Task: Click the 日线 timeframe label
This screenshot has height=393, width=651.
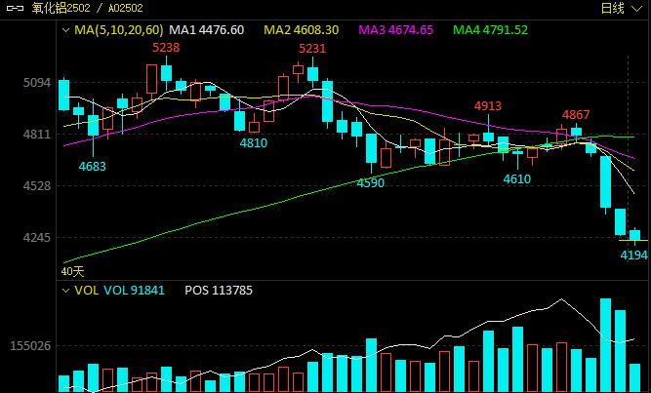Action: (x=612, y=9)
